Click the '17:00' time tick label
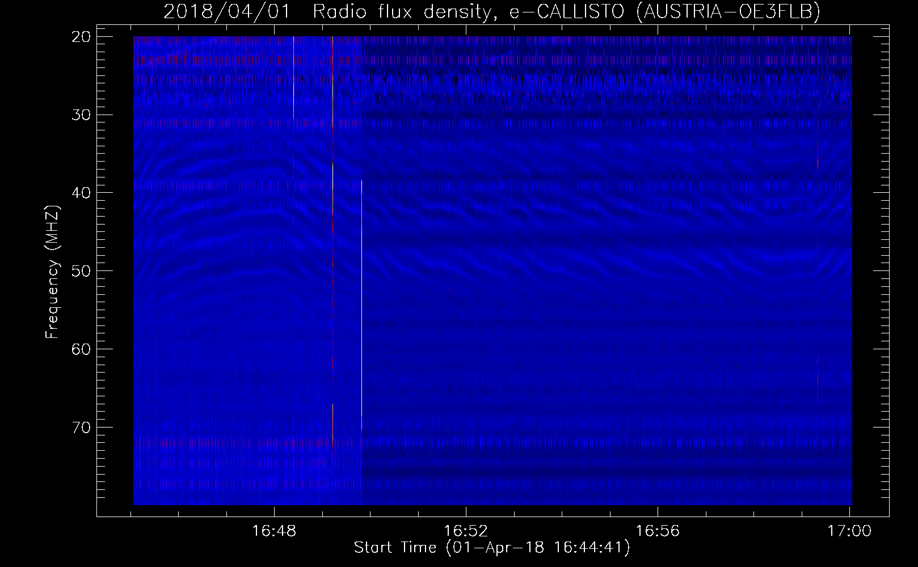Image resolution: width=918 pixels, height=567 pixels. [849, 531]
